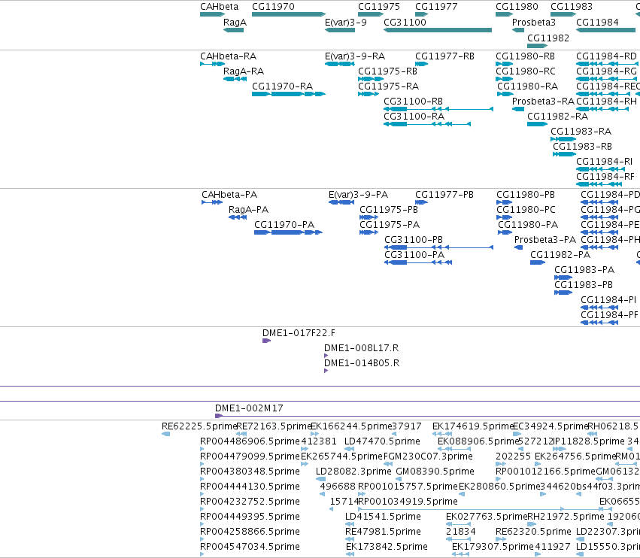Select EST RP004547034.5prime
This screenshot has width=640, height=558.
pyautogui.click(x=250, y=547)
